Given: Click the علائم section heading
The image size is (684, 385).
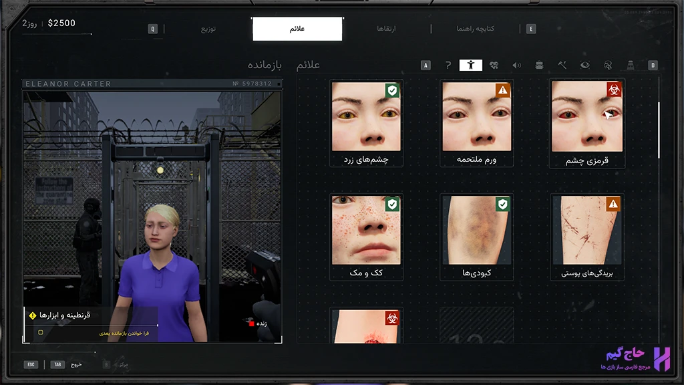Looking at the screenshot, I should [x=308, y=65].
